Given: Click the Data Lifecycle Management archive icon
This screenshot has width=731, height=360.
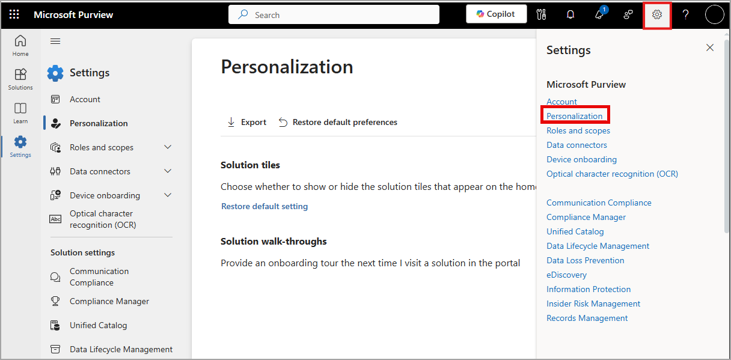Looking at the screenshot, I should click(x=55, y=349).
